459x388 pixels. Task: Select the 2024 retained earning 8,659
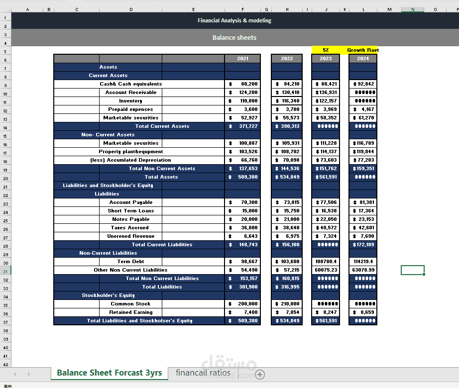pyautogui.click(x=363, y=312)
